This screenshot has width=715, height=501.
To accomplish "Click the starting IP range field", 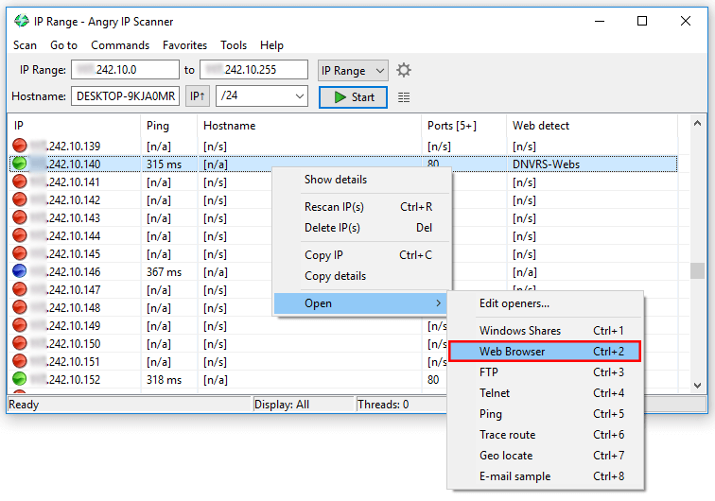I will point(125,70).
